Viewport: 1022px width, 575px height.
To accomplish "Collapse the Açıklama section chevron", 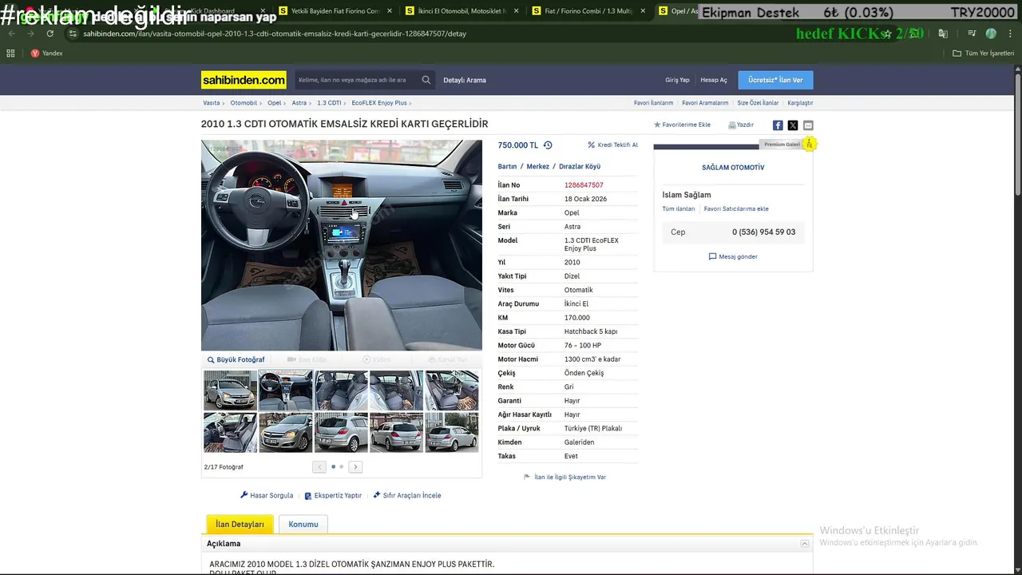I will click(x=805, y=544).
